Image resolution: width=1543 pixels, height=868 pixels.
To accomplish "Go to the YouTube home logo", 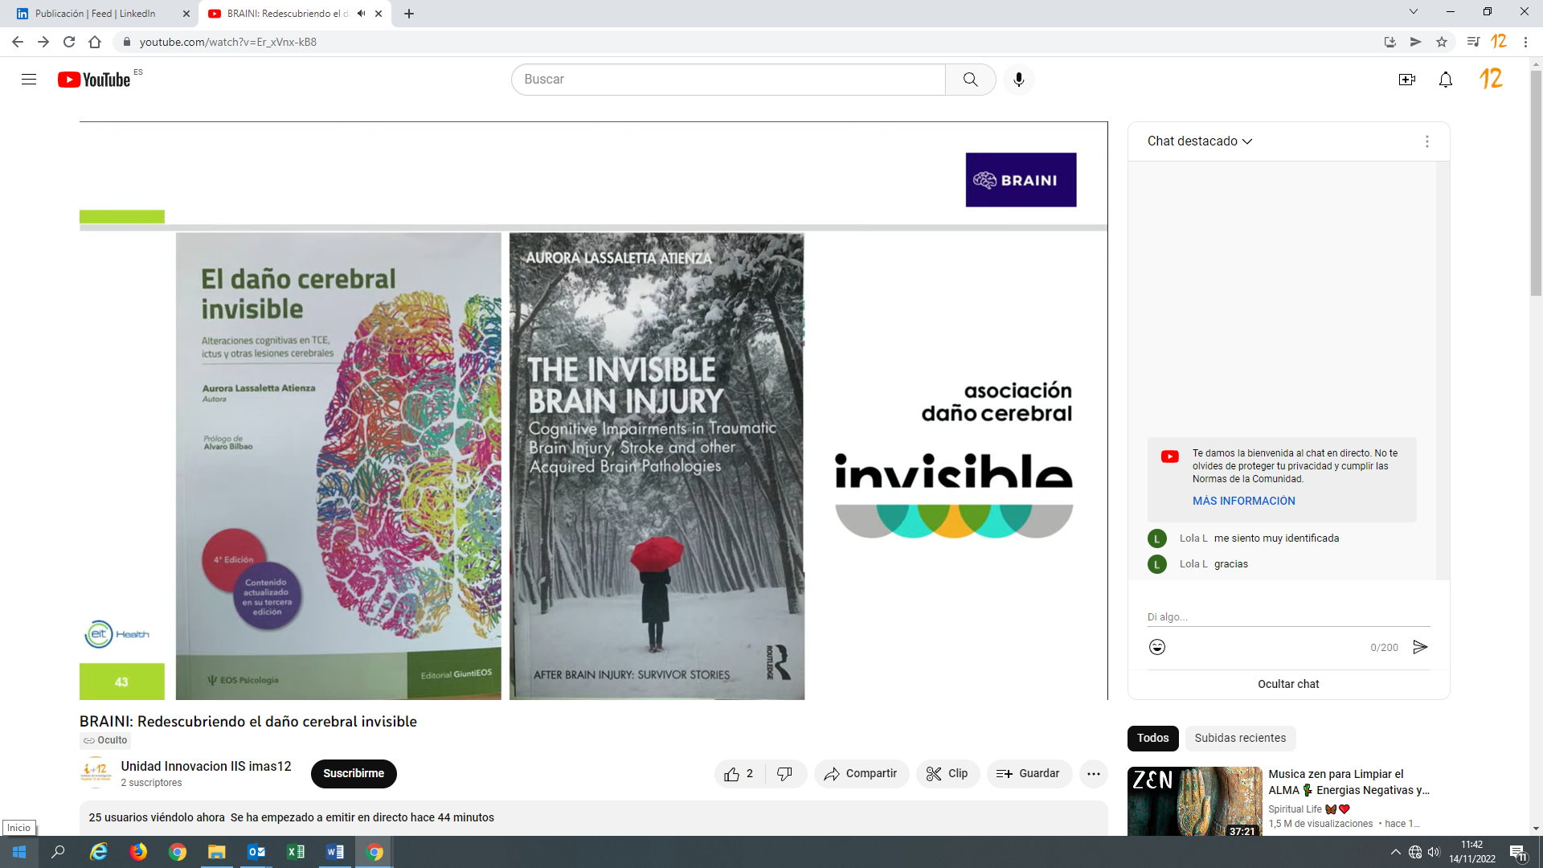I will click(x=94, y=80).
